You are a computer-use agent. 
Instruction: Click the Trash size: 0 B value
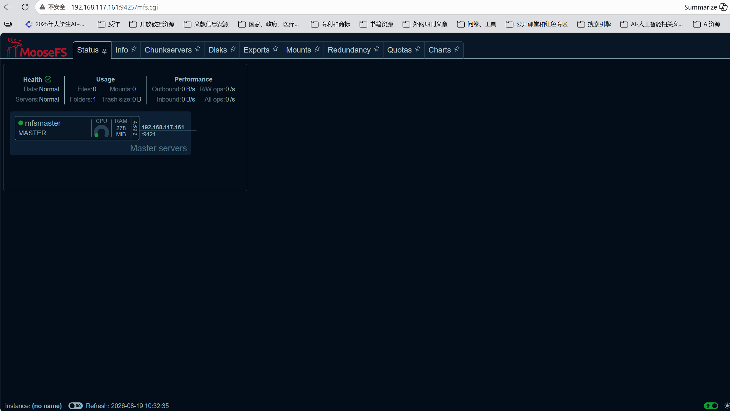pos(121,99)
